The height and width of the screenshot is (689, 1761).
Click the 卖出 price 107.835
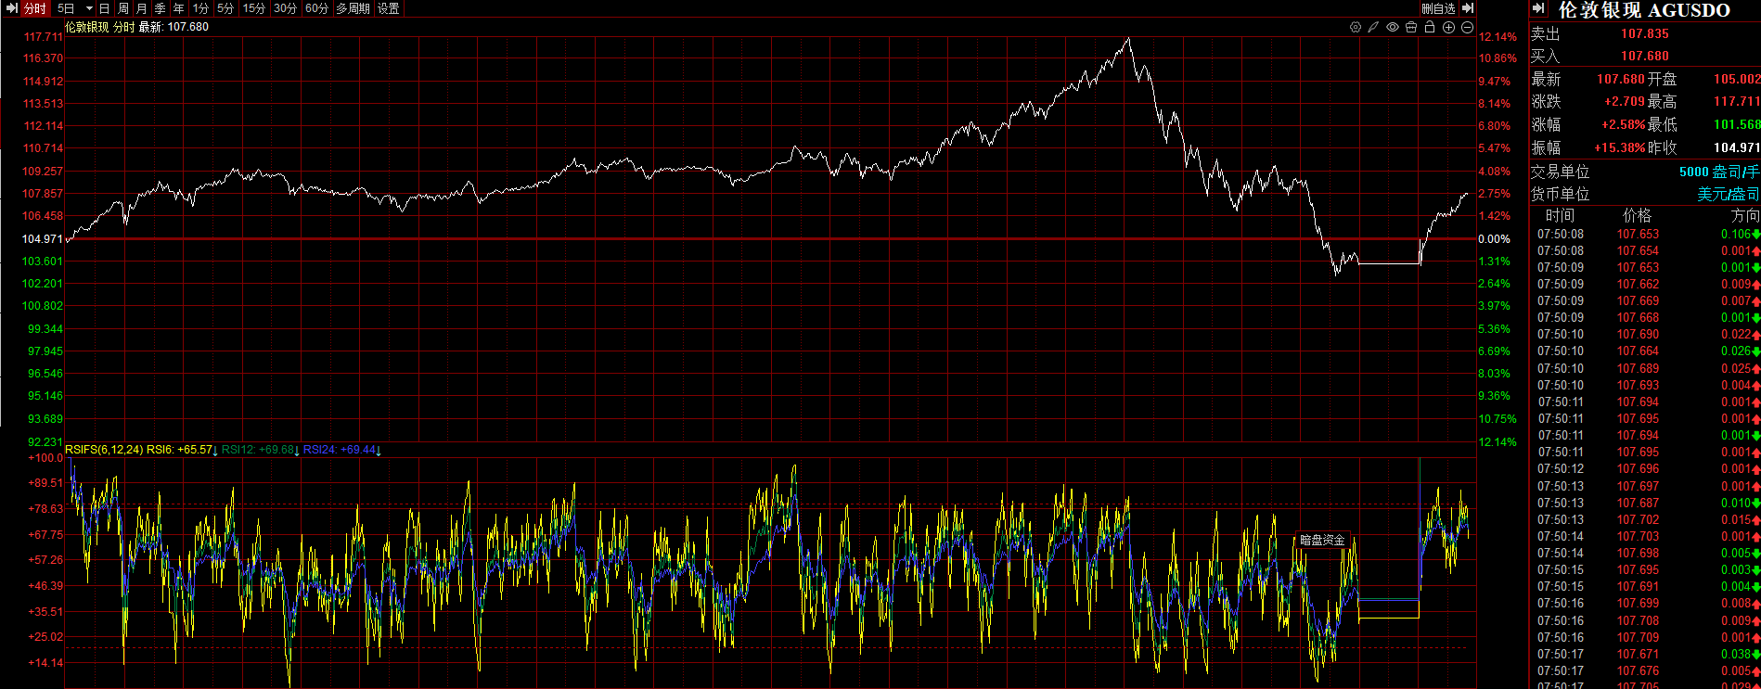point(1645,34)
